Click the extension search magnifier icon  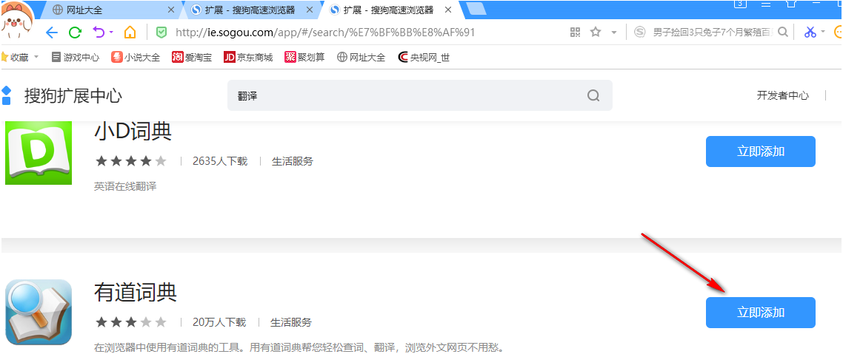593,95
